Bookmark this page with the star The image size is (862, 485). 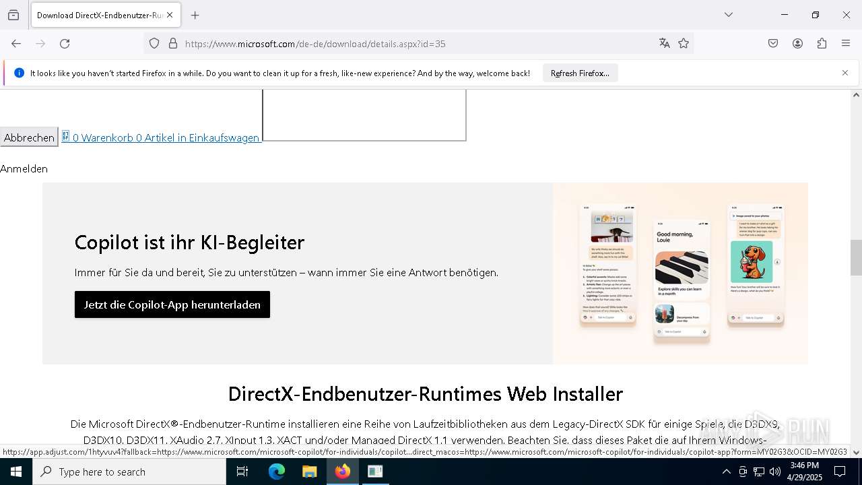pyautogui.click(x=684, y=44)
